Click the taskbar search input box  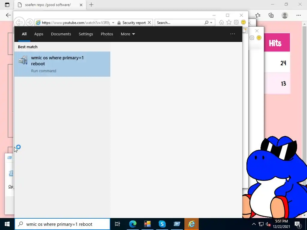coord(62,224)
